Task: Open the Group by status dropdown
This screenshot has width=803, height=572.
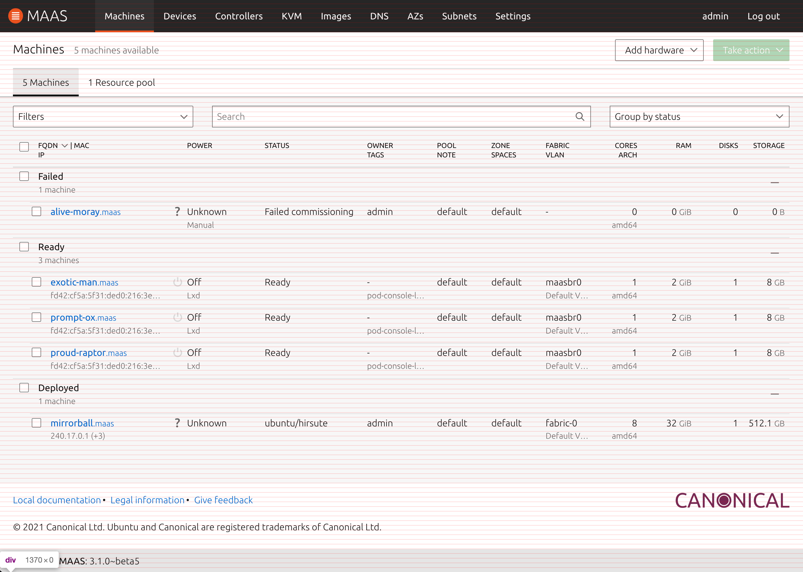Action: pos(699,116)
